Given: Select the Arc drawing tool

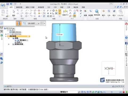Looking at the screenshot, I should [x=31, y=11].
